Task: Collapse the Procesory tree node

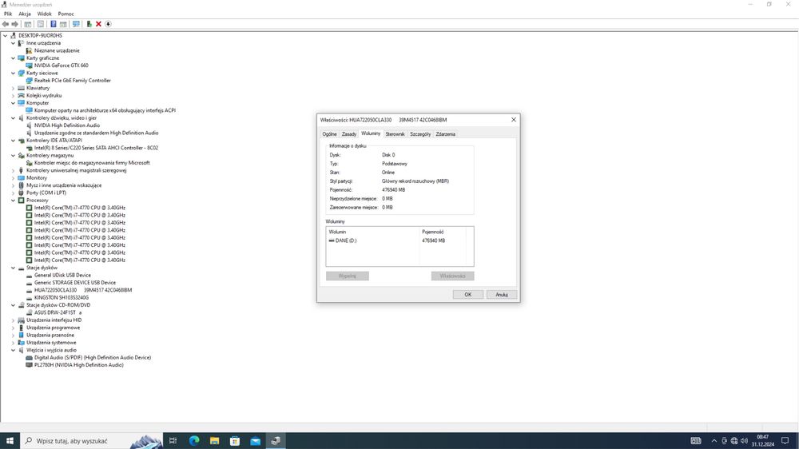Action: point(14,201)
